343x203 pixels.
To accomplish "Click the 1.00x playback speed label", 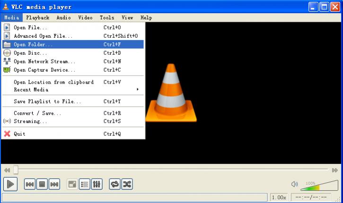I will pos(279,197).
